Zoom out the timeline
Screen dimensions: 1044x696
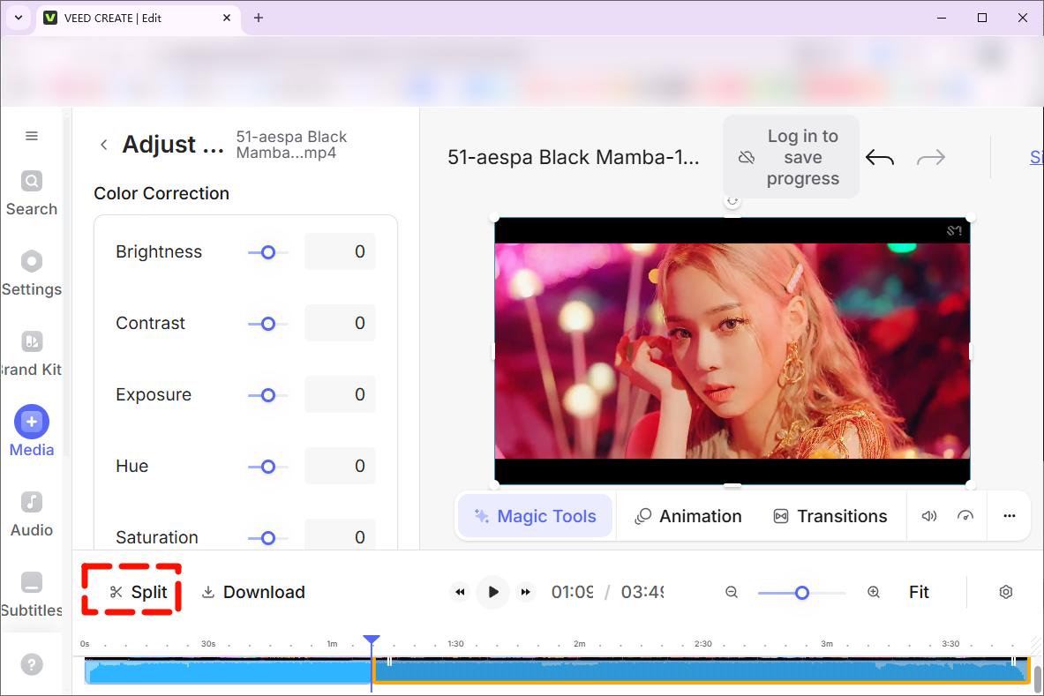pyautogui.click(x=732, y=592)
